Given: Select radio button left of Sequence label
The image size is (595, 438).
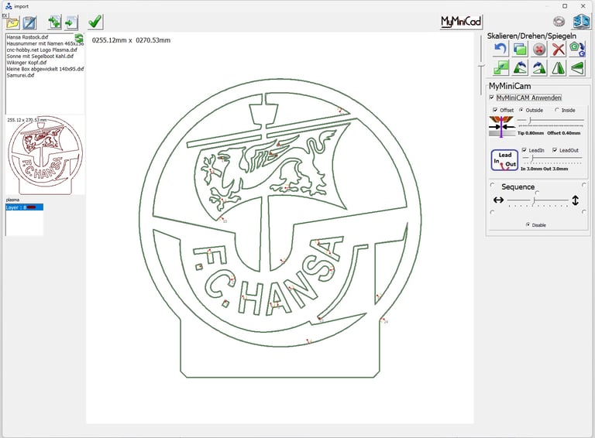Looking at the screenshot, I should tap(493, 185).
